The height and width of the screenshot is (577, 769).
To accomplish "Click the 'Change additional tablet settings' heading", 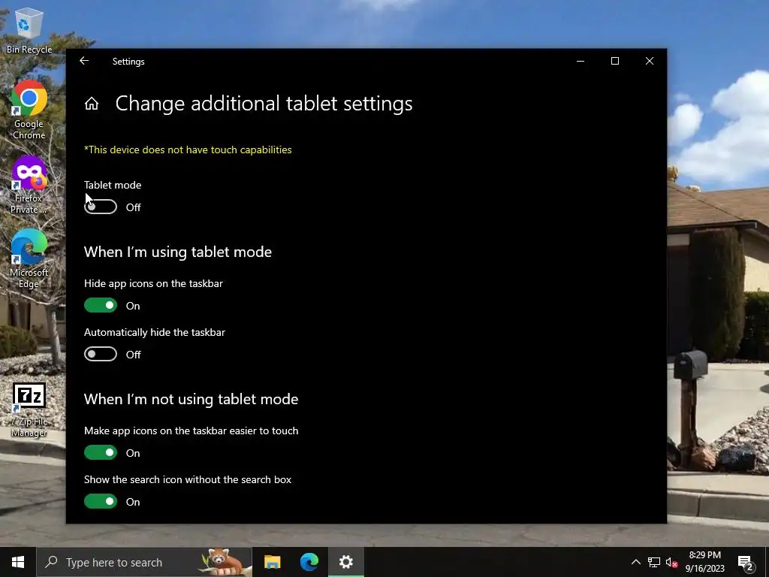I will (264, 104).
